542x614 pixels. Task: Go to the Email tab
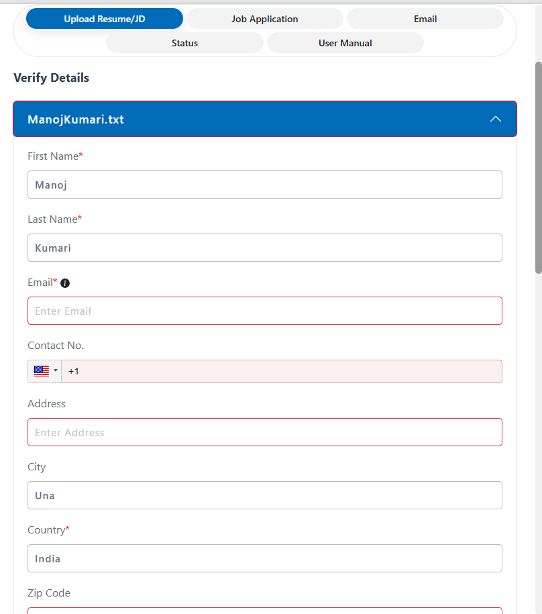(425, 19)
